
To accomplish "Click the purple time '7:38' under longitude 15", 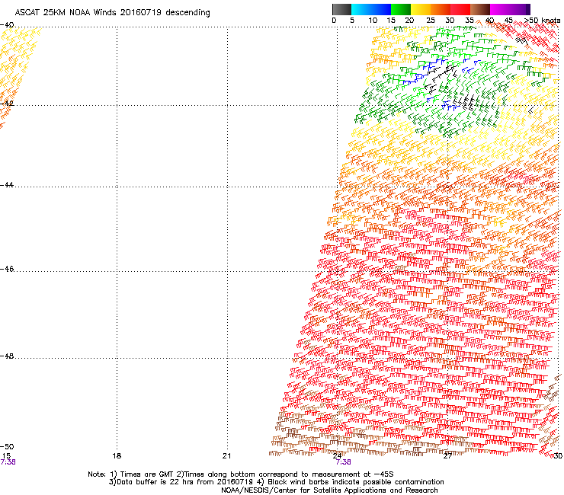I will pyautogui.click(x=8, y=462).
